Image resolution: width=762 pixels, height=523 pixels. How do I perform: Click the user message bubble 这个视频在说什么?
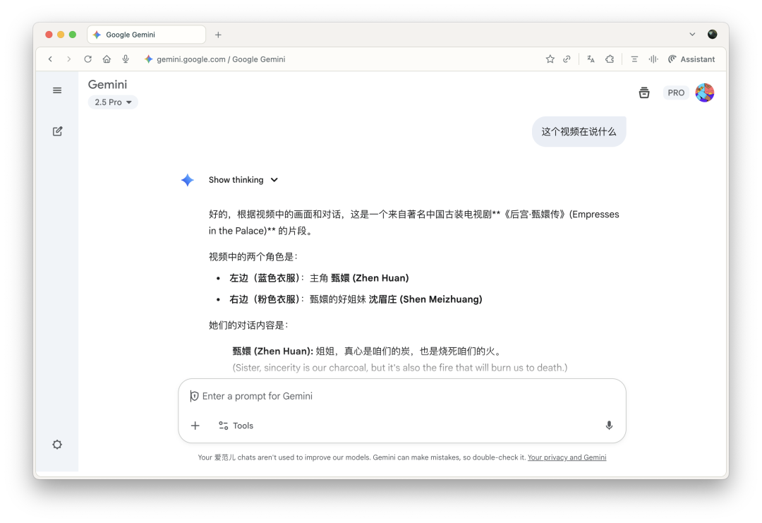point(579,132)
